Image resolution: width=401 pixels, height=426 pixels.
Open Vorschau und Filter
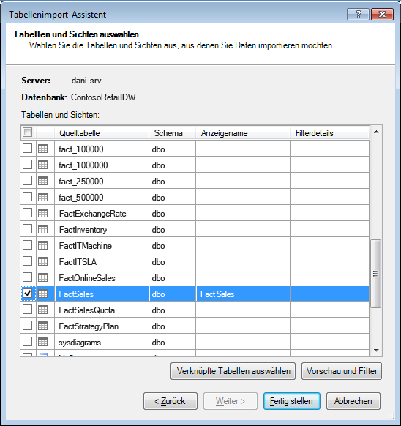click(x=342, y=371)
